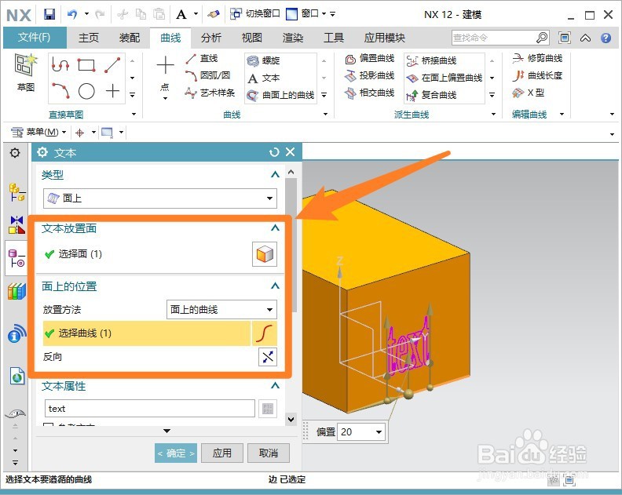
Task: Click the Arc/Circle (圆弧/圆) command
Action: [x=208, y=75]
